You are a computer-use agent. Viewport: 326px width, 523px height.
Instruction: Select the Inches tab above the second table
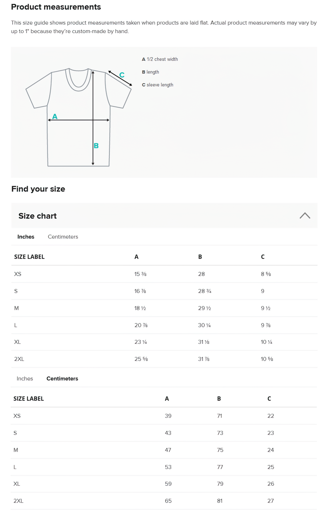25,379
